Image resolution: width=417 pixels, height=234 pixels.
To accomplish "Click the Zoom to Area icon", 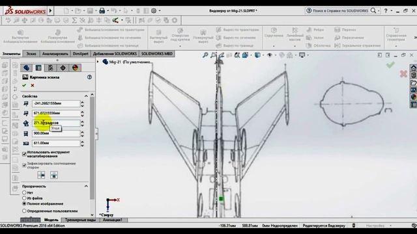I will coord(213,55).
